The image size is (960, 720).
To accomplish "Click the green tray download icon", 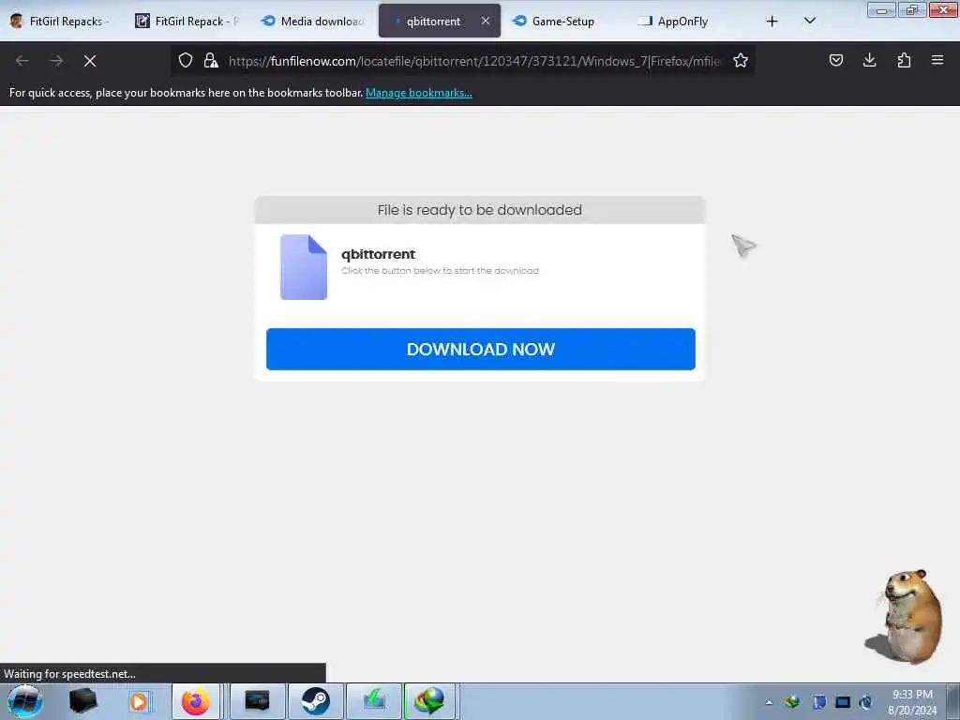I will (x=792, y=702).
